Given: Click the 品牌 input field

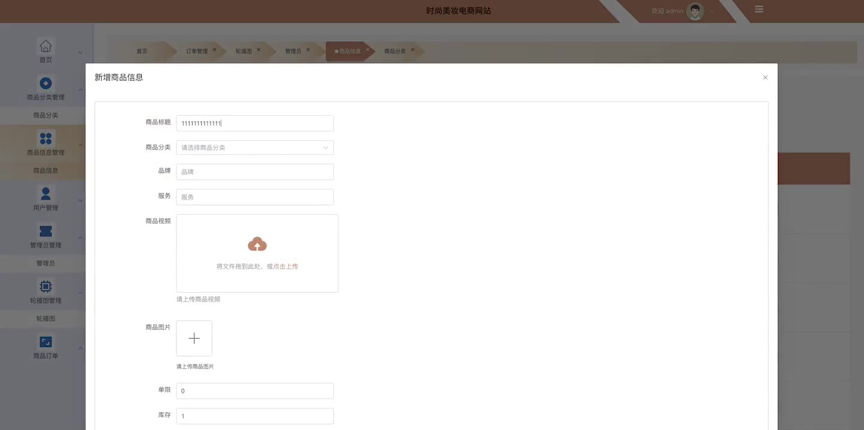Looking at the screenshot, I should tap(255, 172).
